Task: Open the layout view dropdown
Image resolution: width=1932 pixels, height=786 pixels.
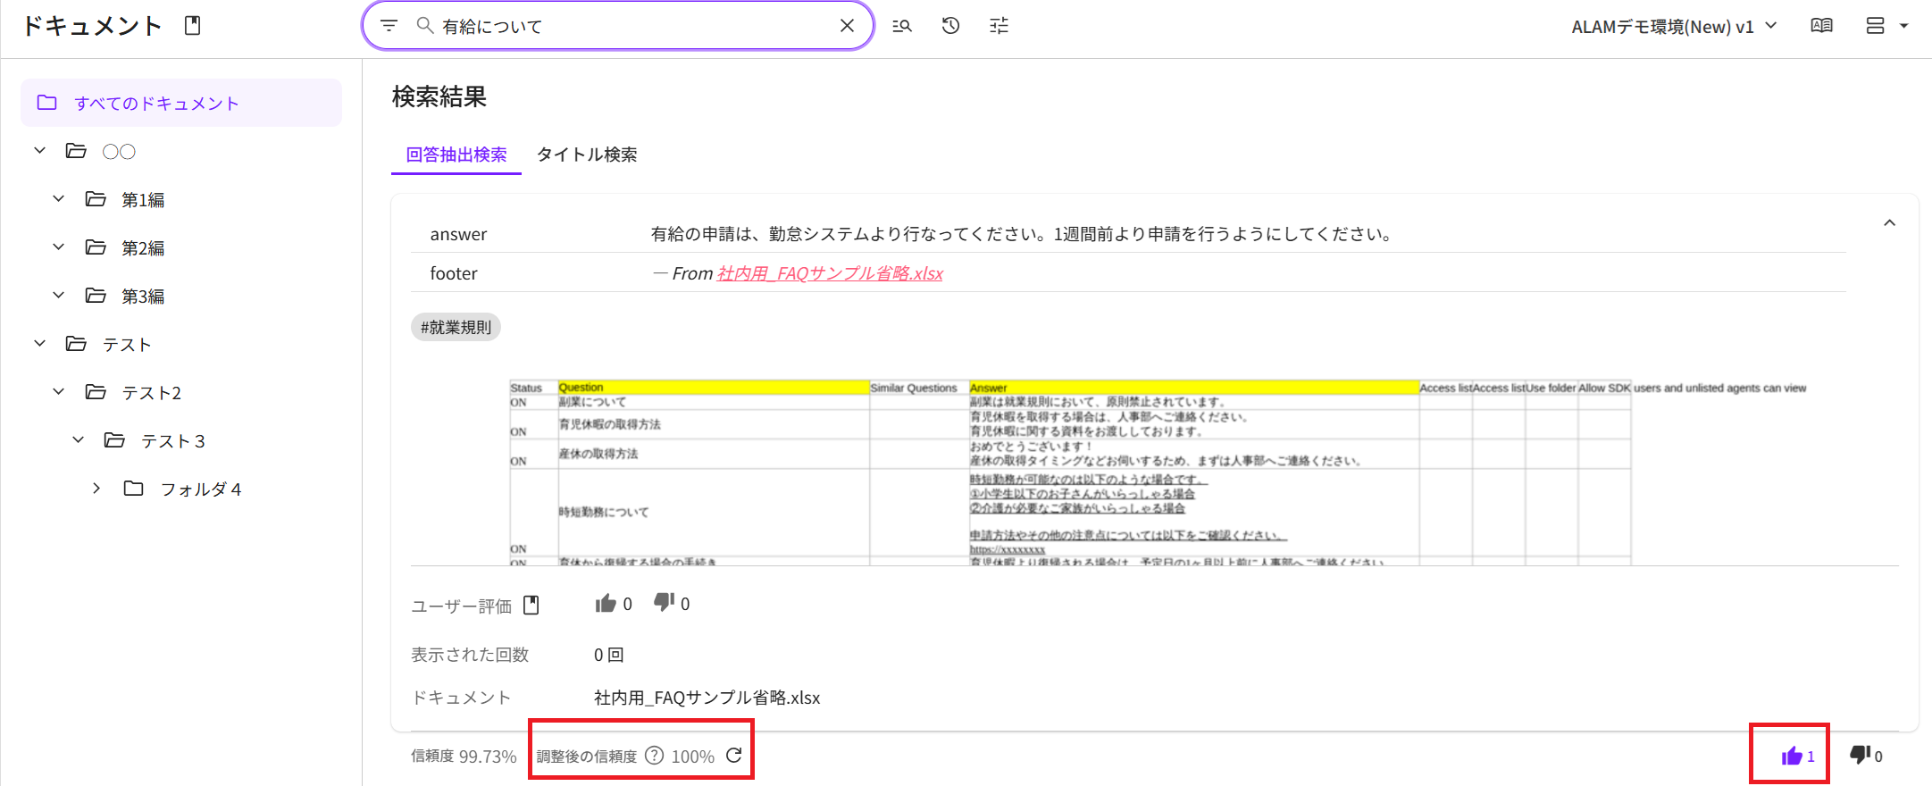Action: point(1886,26)
